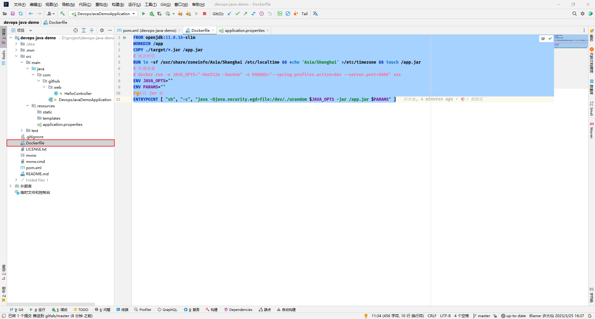Stop the running process with the red square

click(x=205, y=14)
